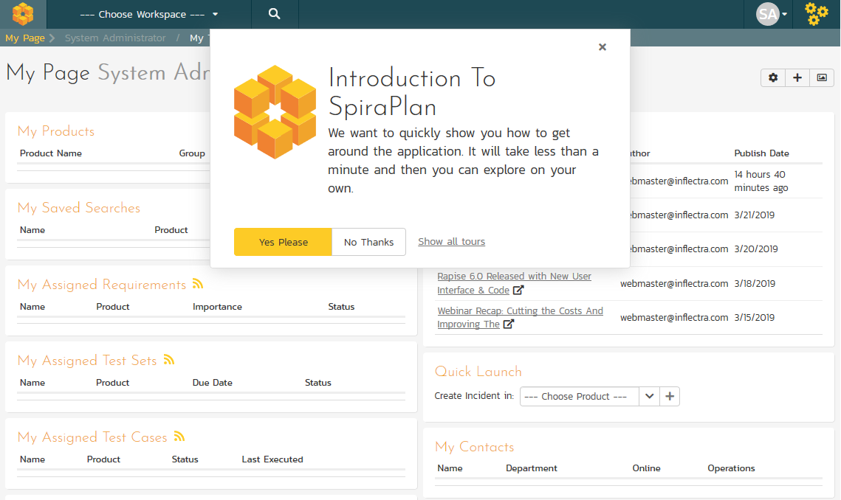Click the My Contacts heading
841x500 pixels.
pyautogui.click(x=474, y=447)
